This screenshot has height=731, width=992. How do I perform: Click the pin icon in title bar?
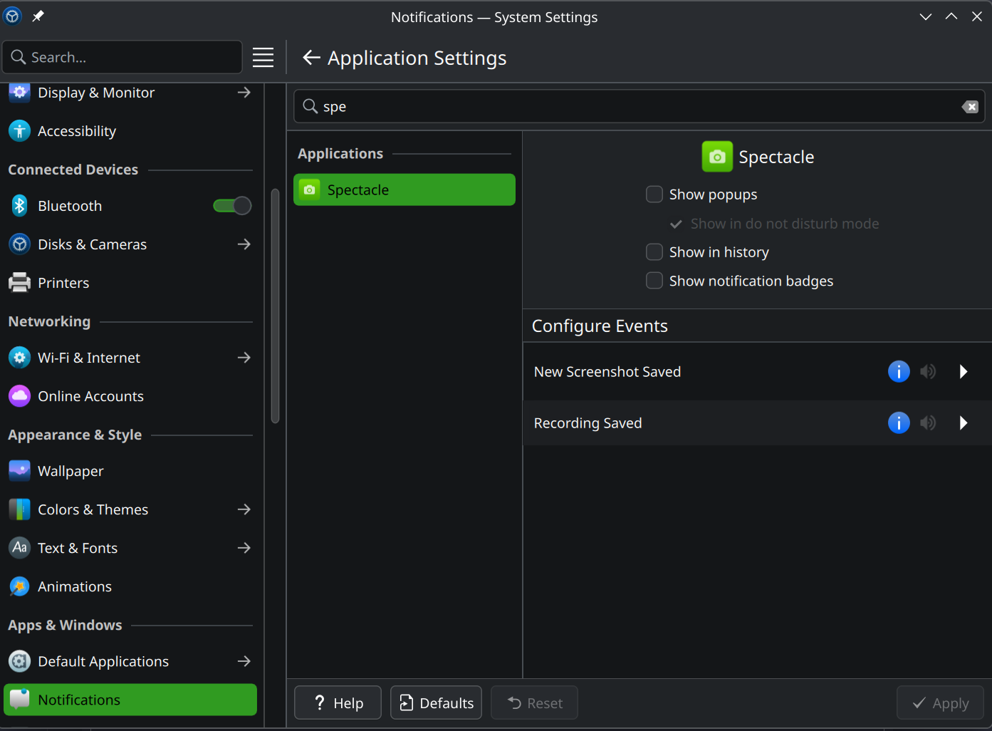click(38, 16)
